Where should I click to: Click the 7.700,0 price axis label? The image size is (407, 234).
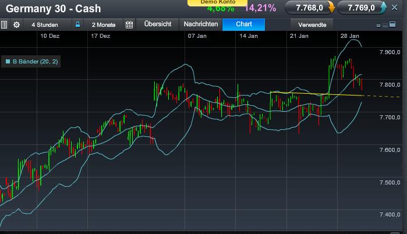(x=390, y=118)
